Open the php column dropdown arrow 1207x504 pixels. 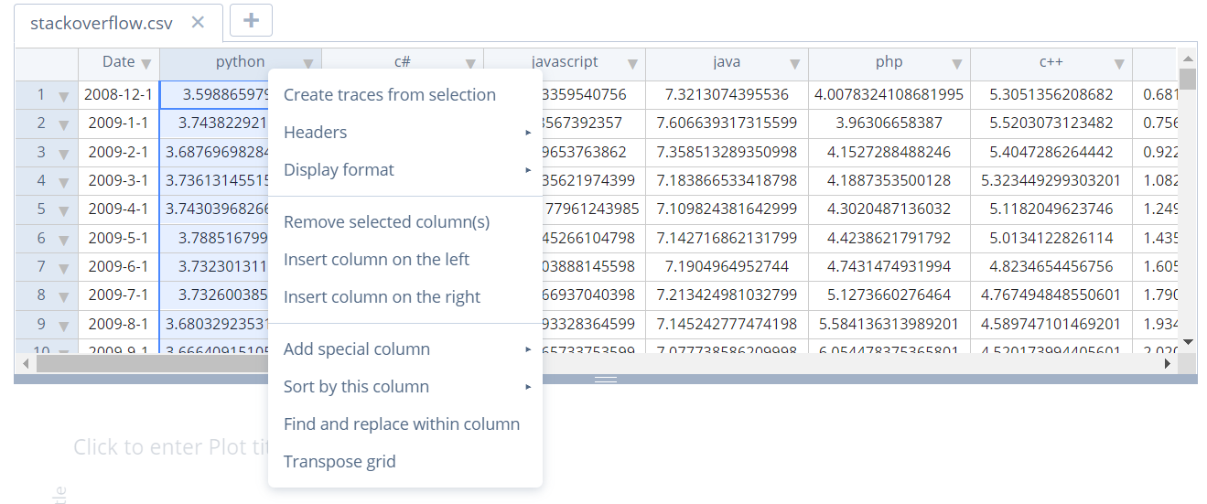[x=956, y=63]
